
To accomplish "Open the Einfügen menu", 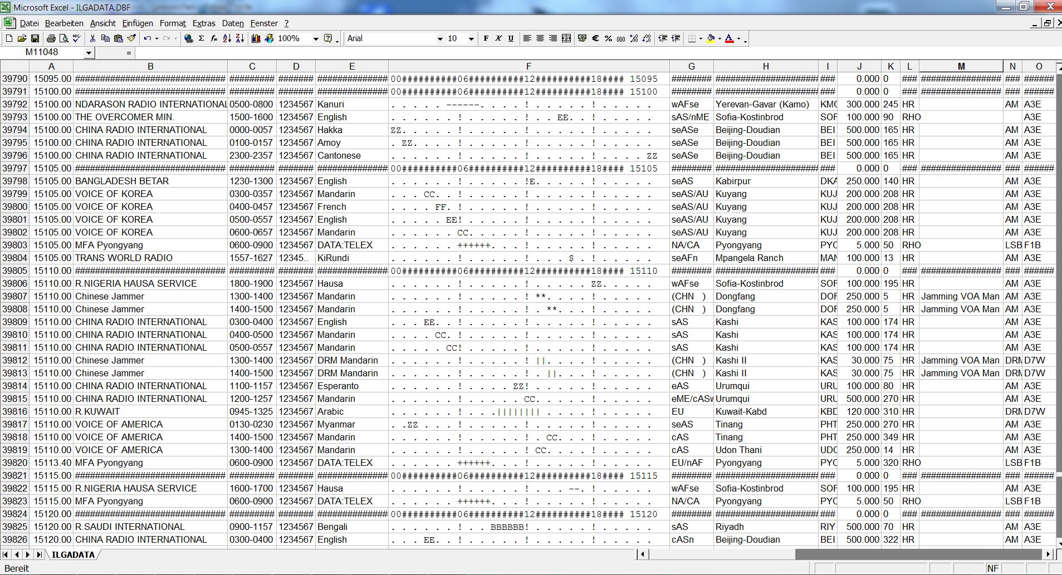I will tap(137, 23).
